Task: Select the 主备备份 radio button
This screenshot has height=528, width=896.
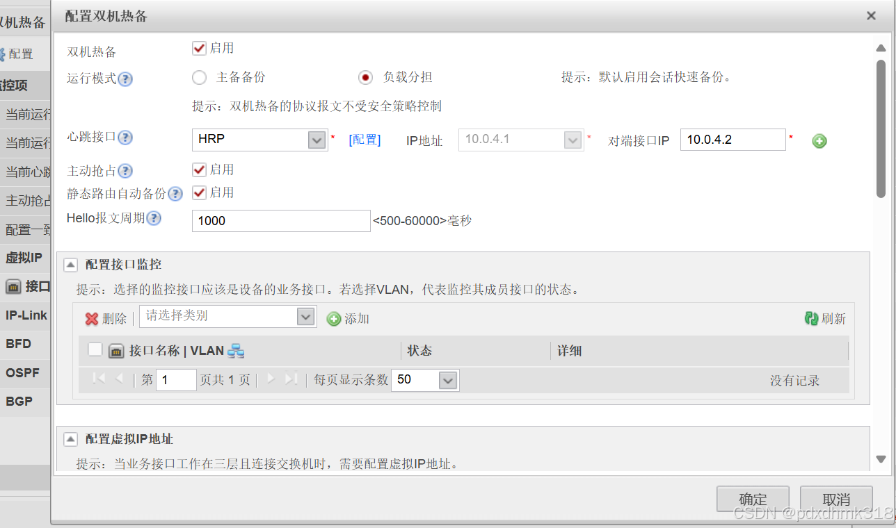Action: pyautogui.click(x=199, y=77)
